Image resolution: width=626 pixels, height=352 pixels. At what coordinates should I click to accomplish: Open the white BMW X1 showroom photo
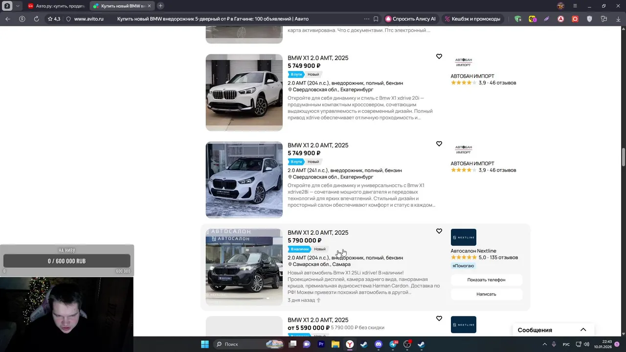(x=244, y=92)
